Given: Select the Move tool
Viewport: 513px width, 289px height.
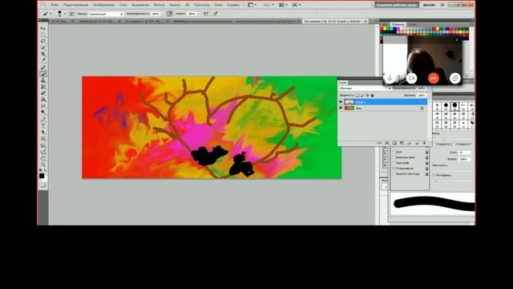Looking at the screenshot, I should pos(42,29).
